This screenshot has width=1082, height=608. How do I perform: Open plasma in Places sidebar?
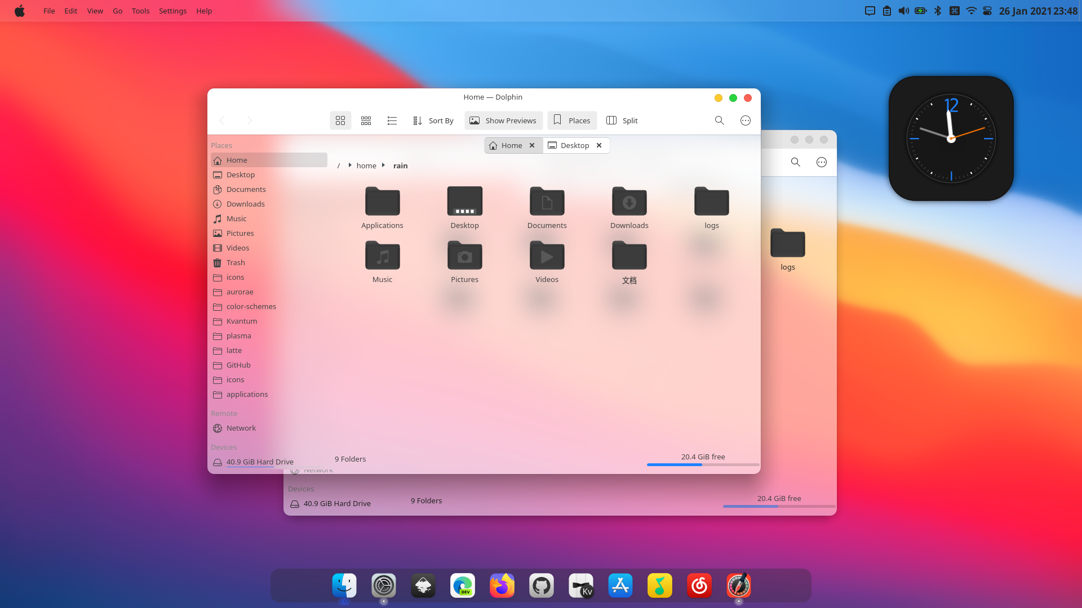[x=269, y=336]
